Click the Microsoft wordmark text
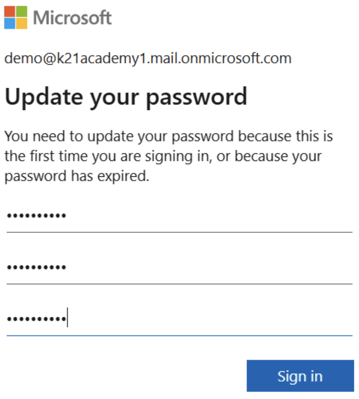 [x=72, y=18]
